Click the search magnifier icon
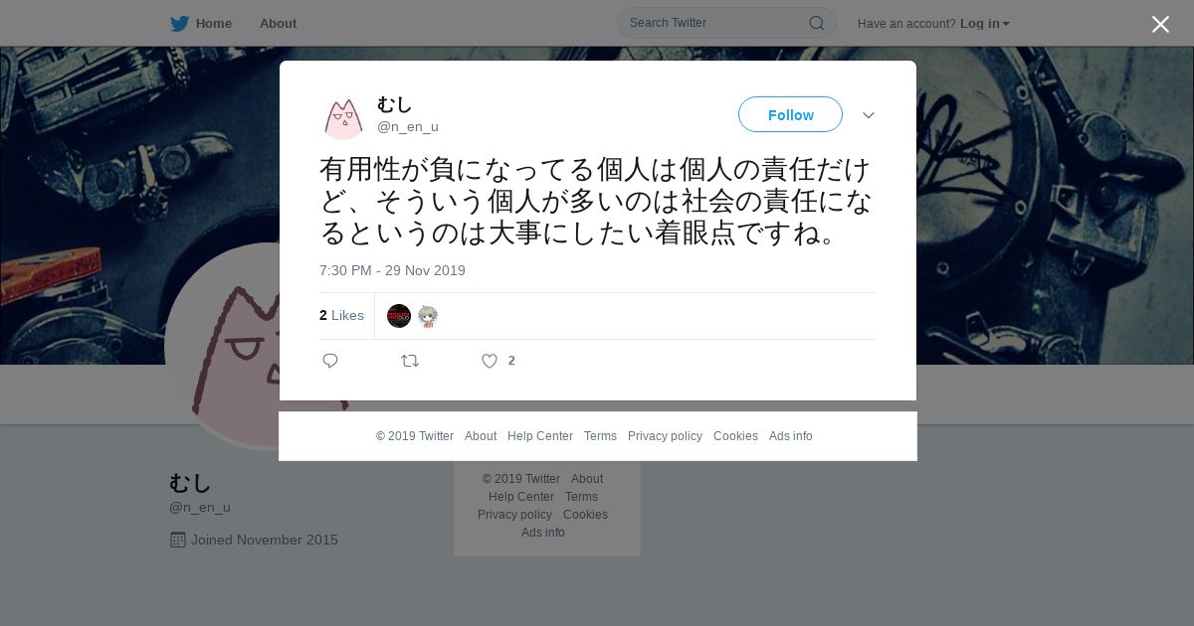Screen dimensions: 1194x626 [816, 23]
